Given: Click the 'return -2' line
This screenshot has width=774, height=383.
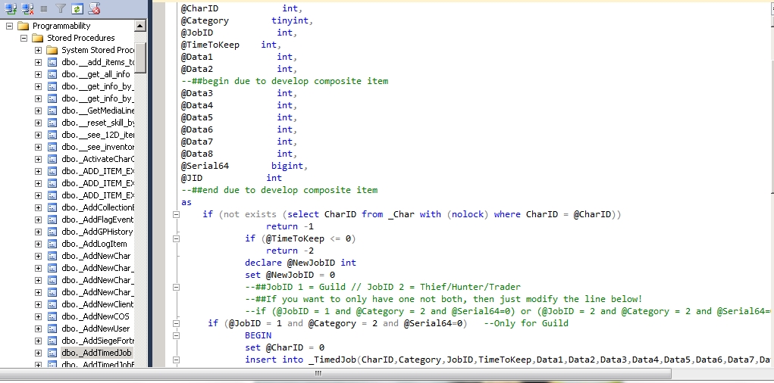Looking at the screenshot, I should click(x=290, y=251).
